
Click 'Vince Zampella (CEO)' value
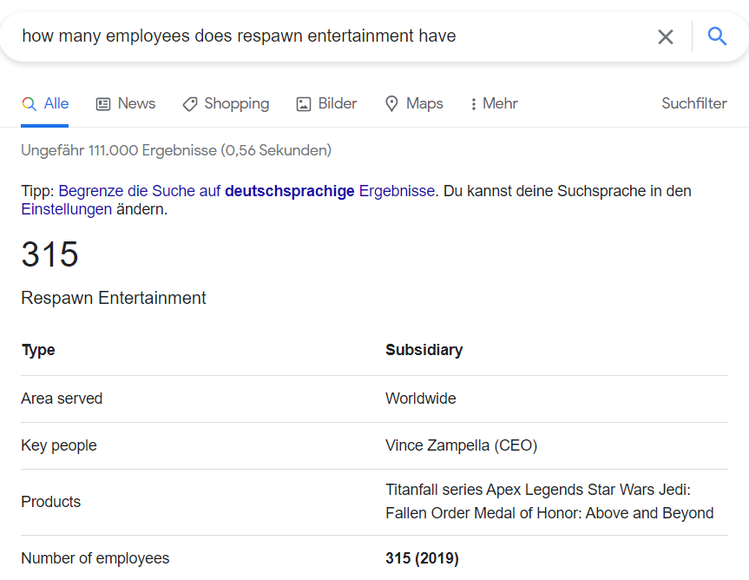point(462,445)
